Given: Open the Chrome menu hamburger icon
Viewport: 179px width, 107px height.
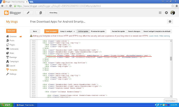Looking at the screenshot, I should click(x=176, y=6).
